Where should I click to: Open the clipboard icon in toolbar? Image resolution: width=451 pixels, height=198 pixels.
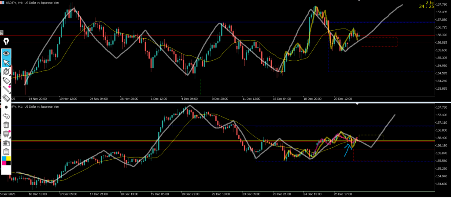click(x=7, y=152)
